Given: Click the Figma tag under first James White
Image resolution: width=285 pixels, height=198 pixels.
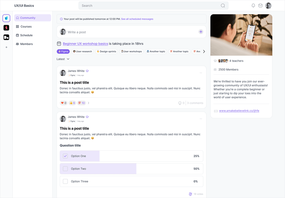Looking at the screenshot, I should [72, 75].
